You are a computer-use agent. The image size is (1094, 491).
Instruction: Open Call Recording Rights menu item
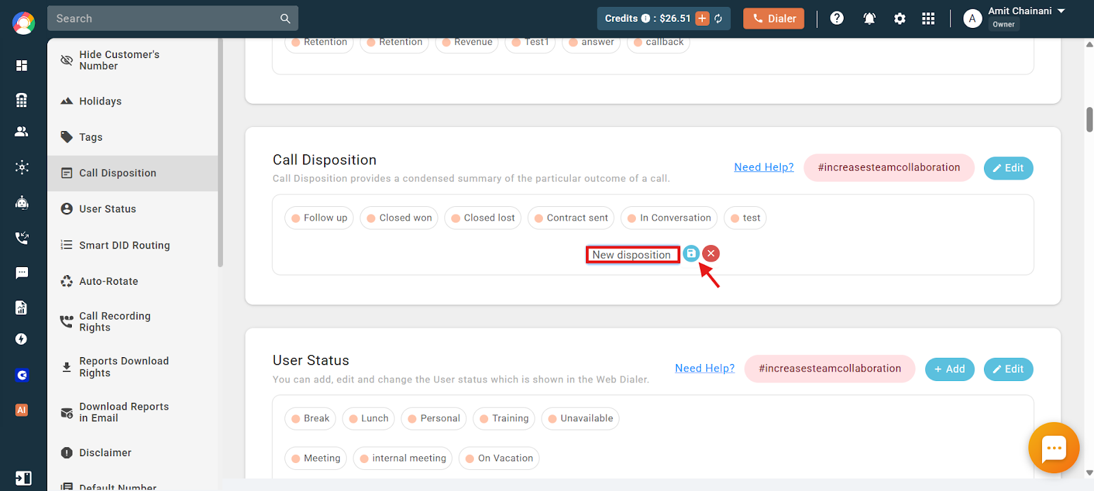pos(133,322)
